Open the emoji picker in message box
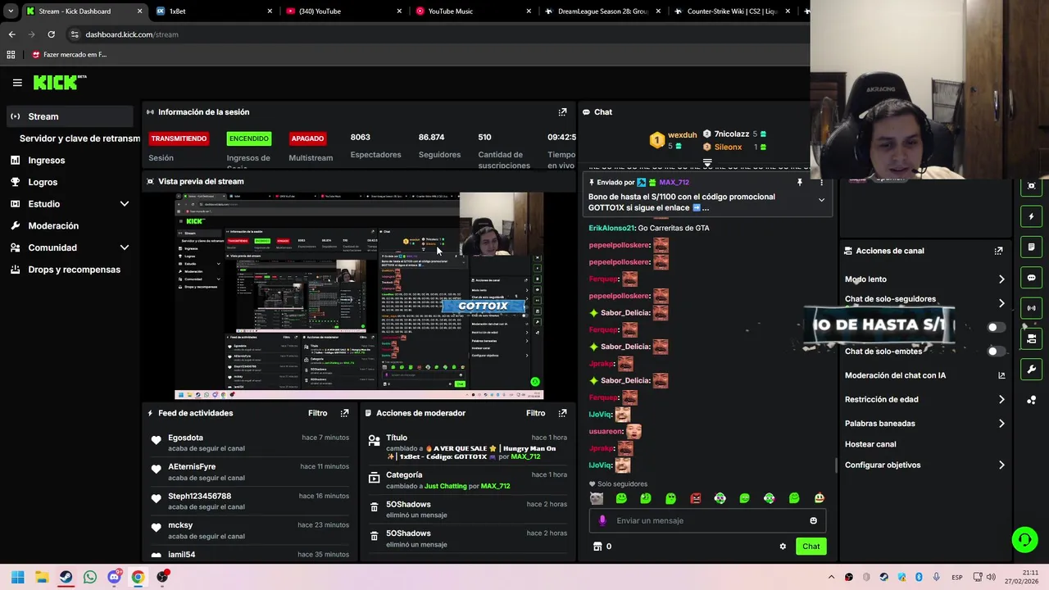Image resolution: width=1049 pixels, height=590 pixels. [813, 520]
